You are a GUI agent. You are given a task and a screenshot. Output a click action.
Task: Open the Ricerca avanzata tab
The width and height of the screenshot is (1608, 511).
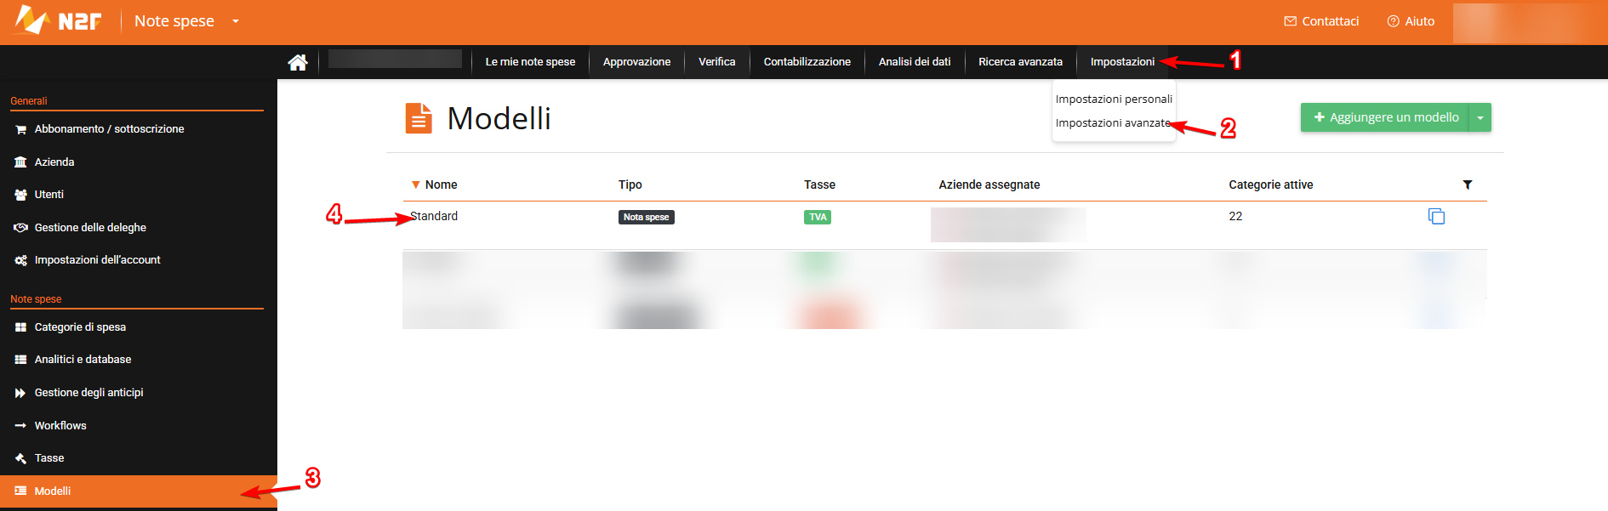[x=1020, y=62]
